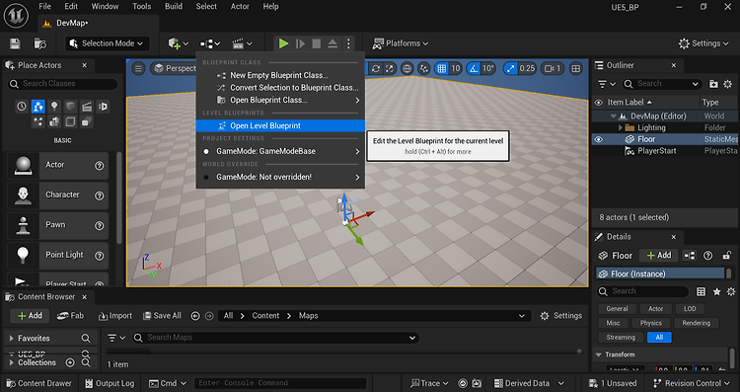The height and width of the screenshot is (392, 740).
Task: Expand the Favorites section
Action: 11,338
